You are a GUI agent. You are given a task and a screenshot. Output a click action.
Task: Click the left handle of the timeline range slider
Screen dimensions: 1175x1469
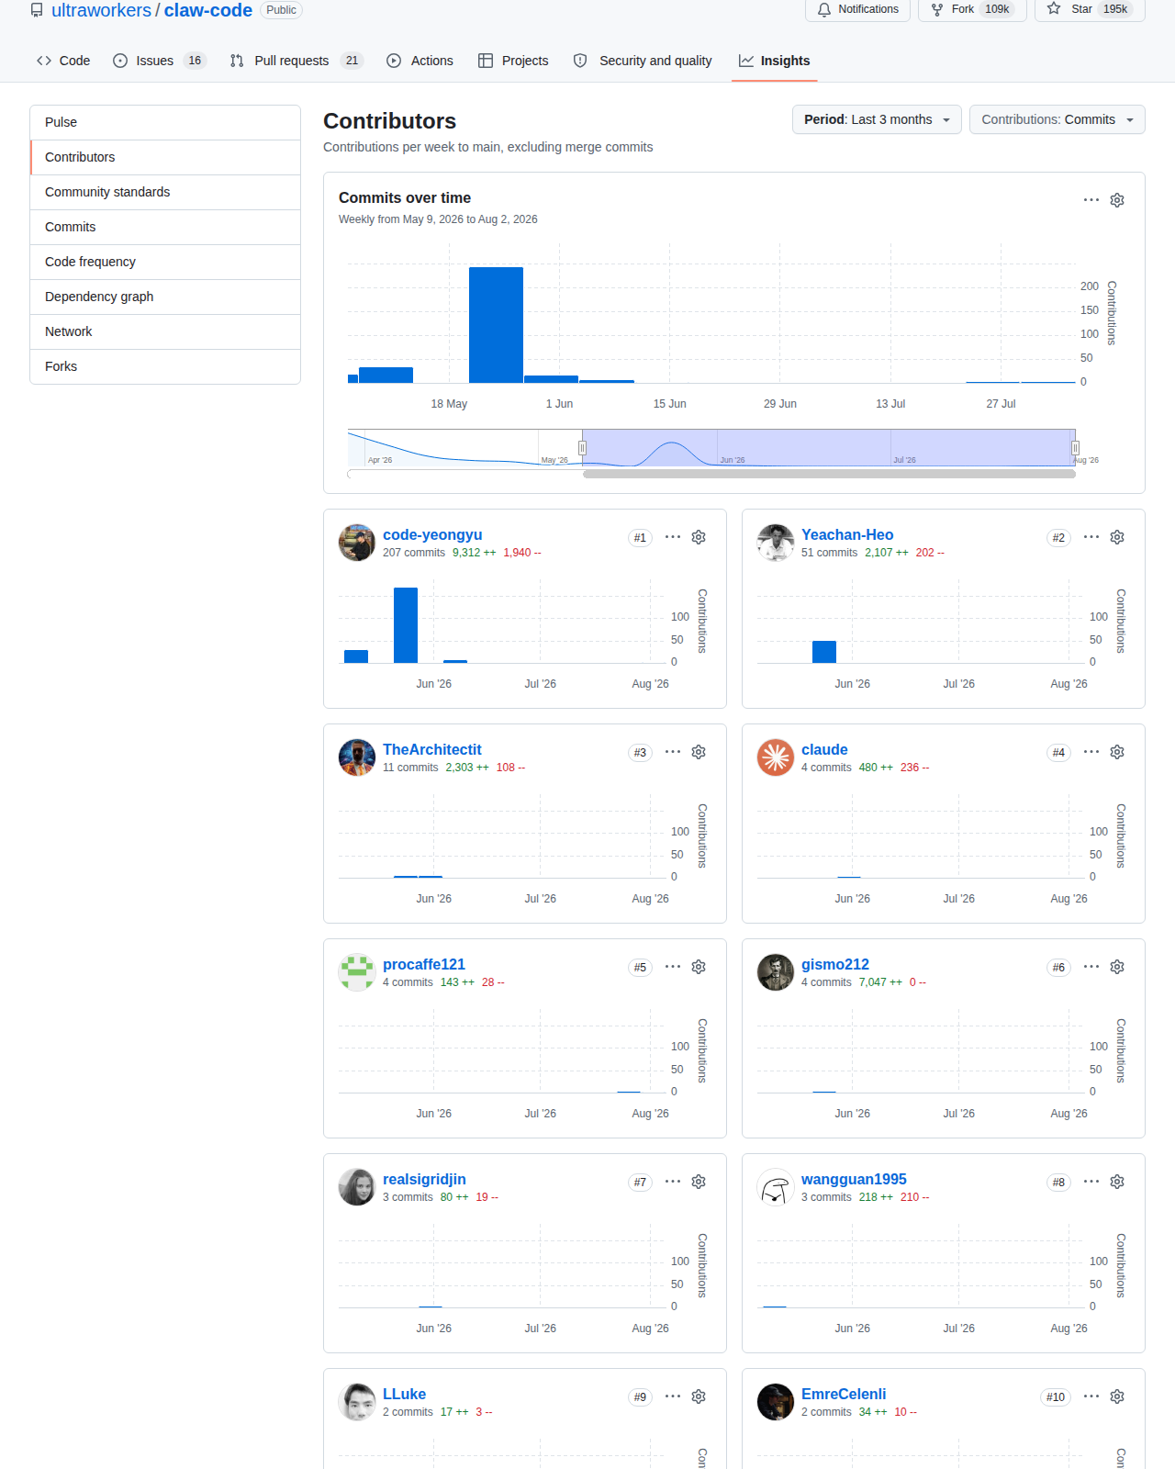coord(582,448)
